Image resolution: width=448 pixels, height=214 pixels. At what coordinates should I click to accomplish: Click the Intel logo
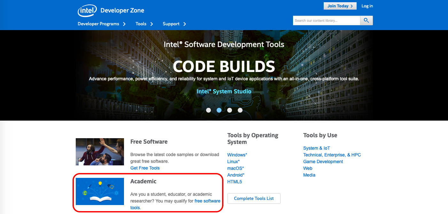pos(87,11)
